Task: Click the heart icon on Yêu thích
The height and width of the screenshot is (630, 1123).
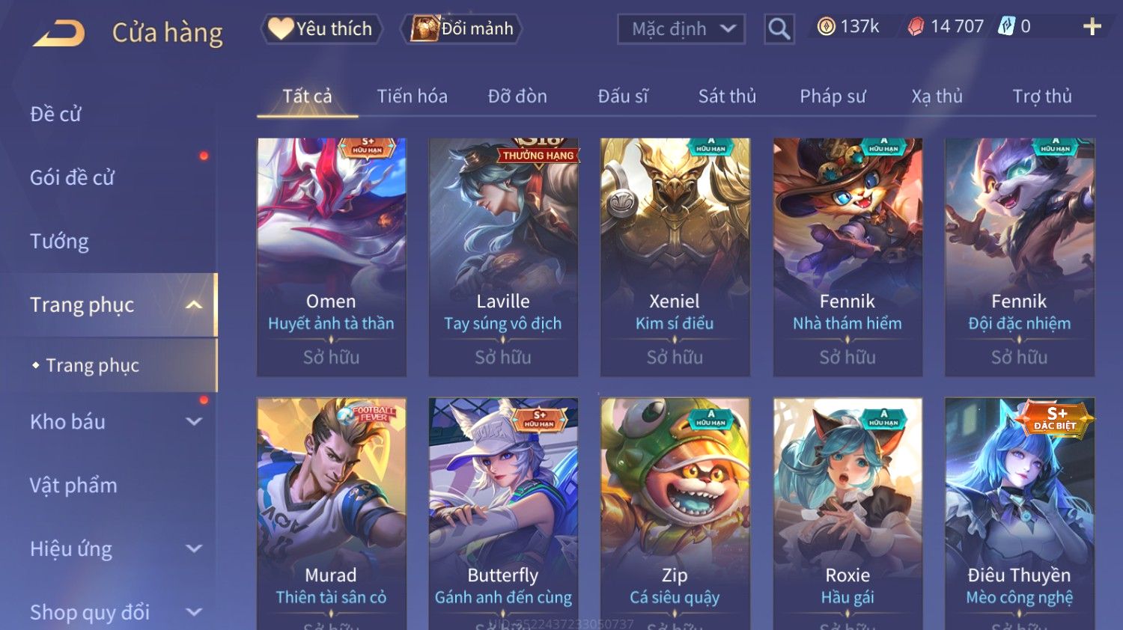Action: 281,28
